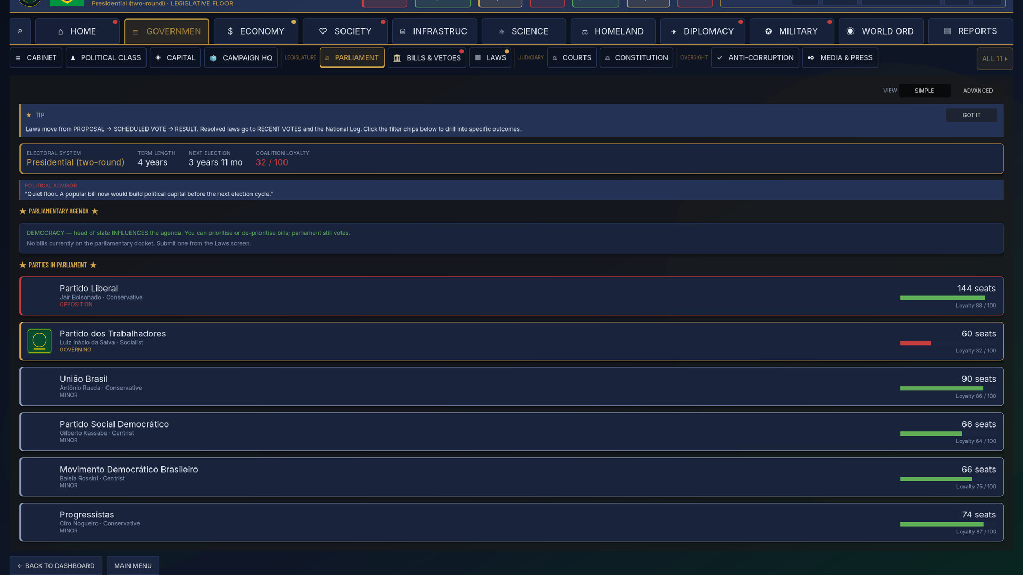Click the '3 years 11 mo' next election value

pos(215,162)
